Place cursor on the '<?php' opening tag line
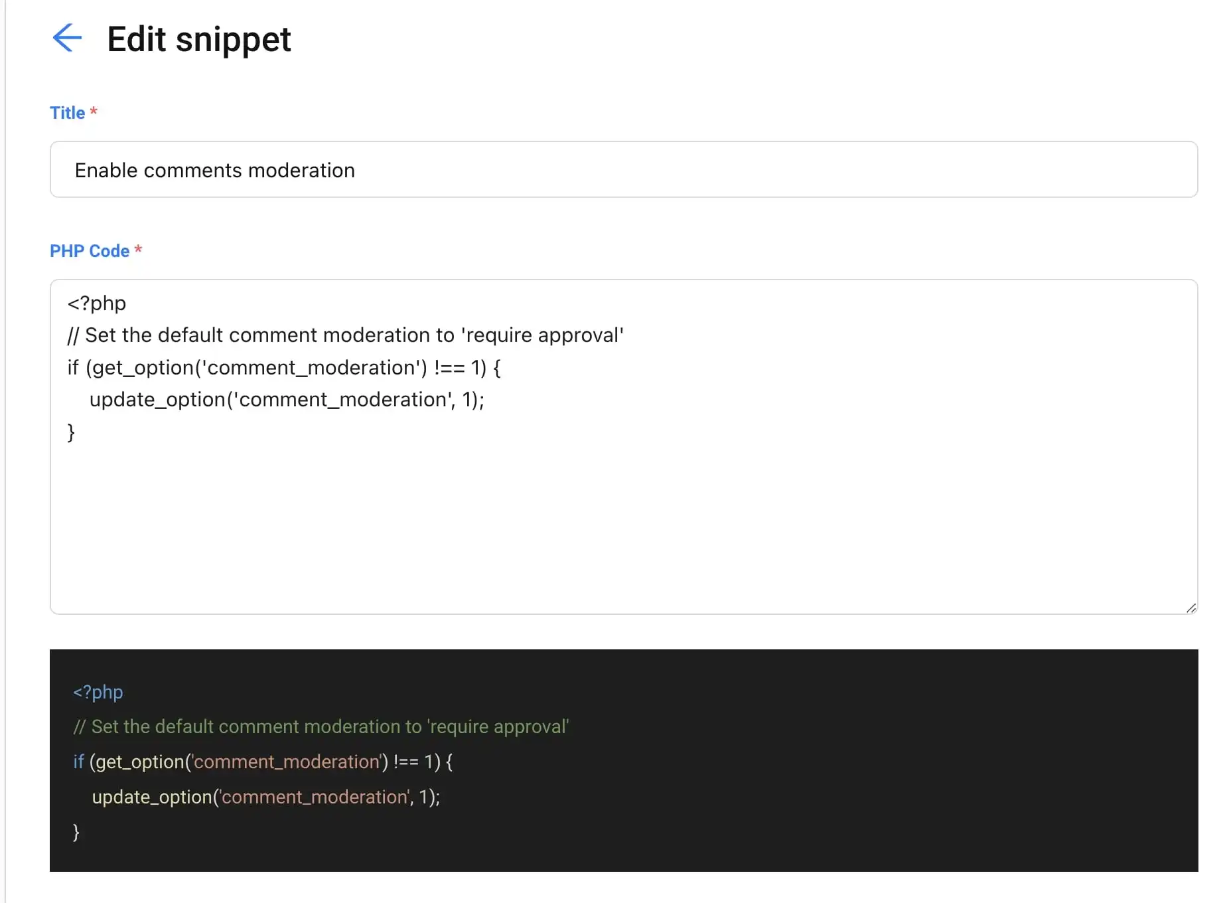This screenshot has height=903, width=1221. (x=96, y=303)
